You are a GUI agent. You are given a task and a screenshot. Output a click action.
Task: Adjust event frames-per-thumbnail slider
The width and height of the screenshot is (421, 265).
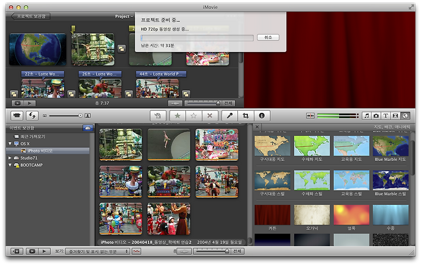click(x=212, y=252)
